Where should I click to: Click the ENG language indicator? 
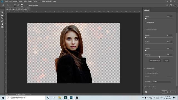[161, 97]
